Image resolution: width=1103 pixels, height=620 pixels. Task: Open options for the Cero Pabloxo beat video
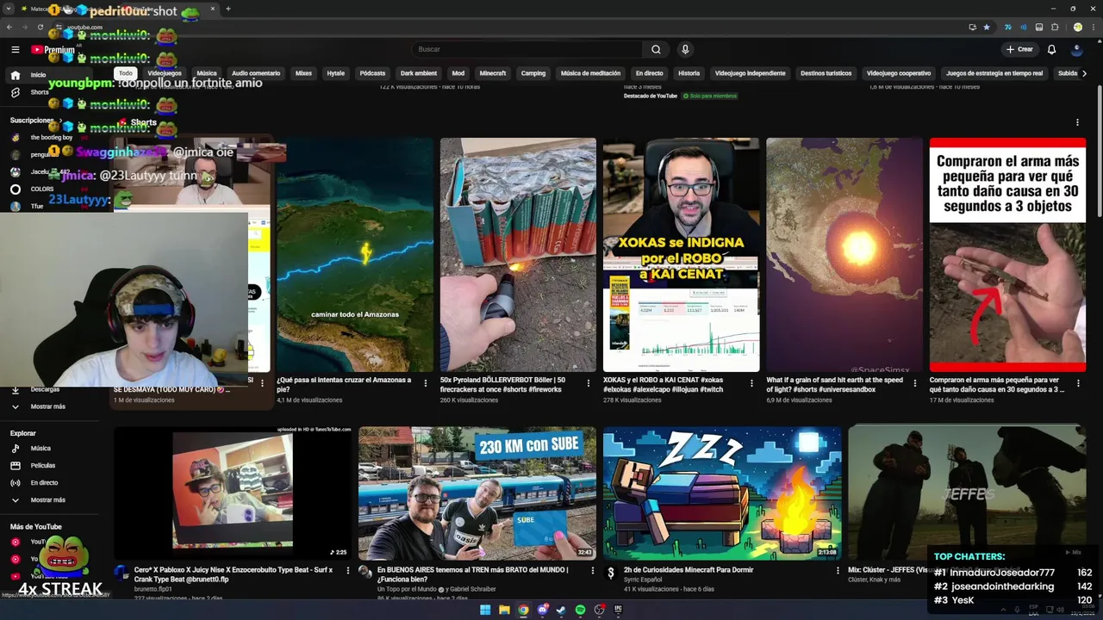tap(348, 570)
